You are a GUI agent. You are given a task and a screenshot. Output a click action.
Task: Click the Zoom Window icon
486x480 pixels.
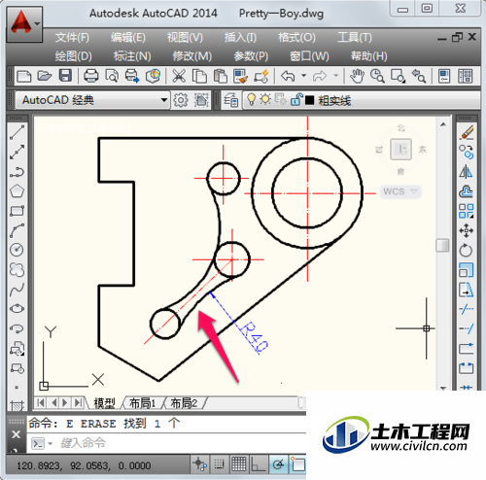[x=398, y=76]
